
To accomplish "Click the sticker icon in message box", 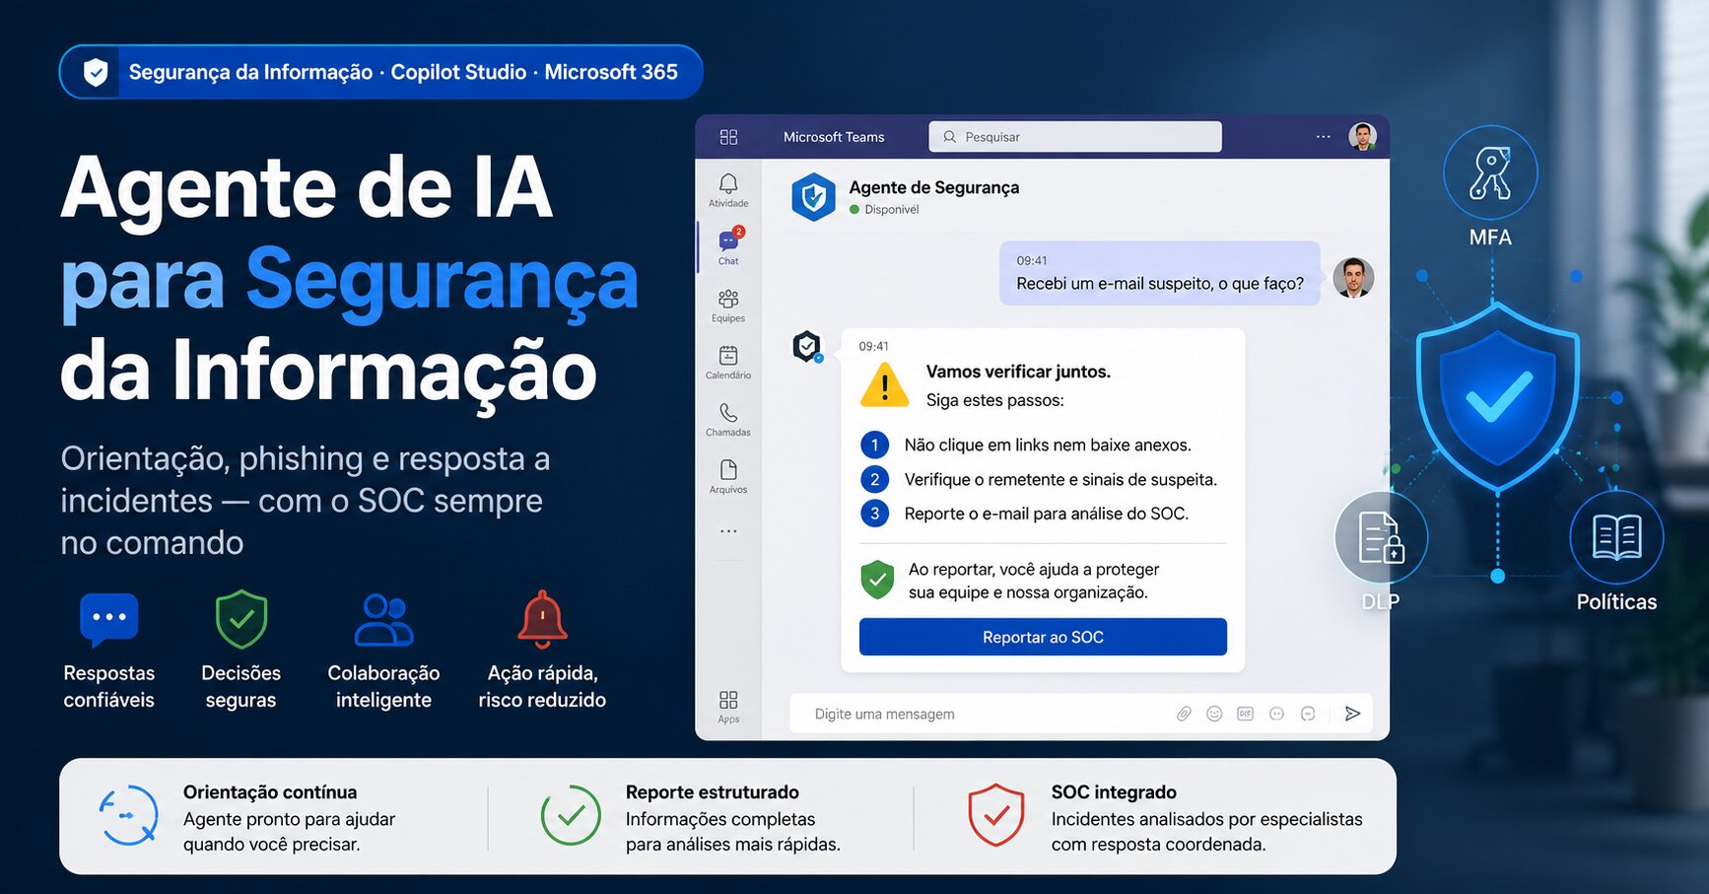I will click(1276, 714).
